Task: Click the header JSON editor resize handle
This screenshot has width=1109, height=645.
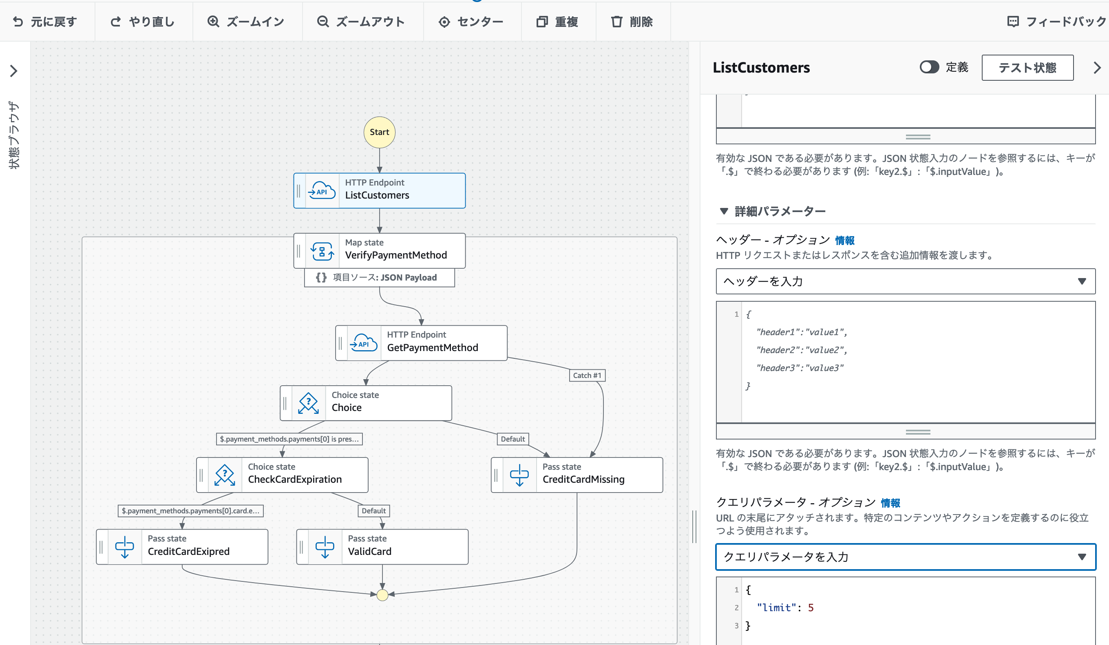Action: [x=917, y=432]
